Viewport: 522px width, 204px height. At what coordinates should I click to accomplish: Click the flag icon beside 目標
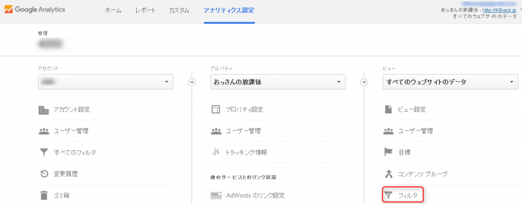point(388,152)
